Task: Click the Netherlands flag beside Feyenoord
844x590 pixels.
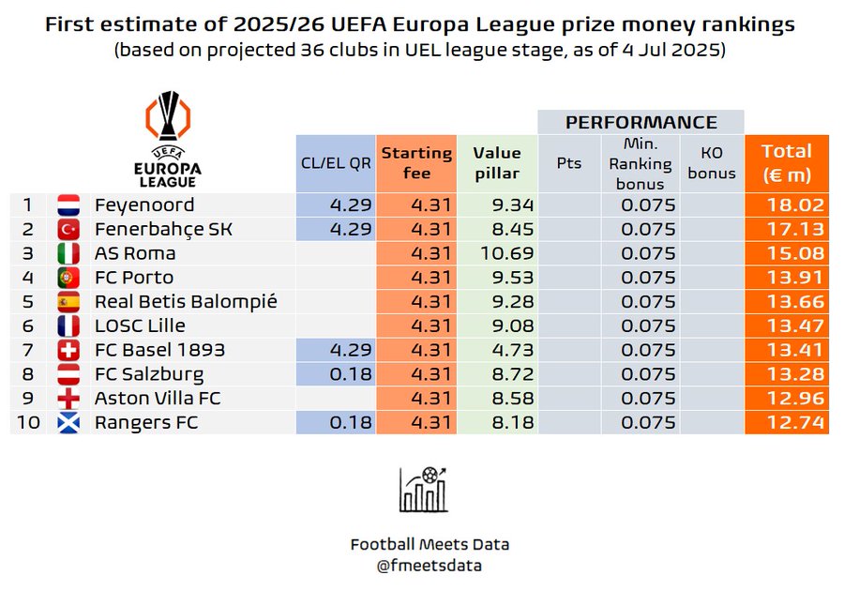Action: click(68, 205)
